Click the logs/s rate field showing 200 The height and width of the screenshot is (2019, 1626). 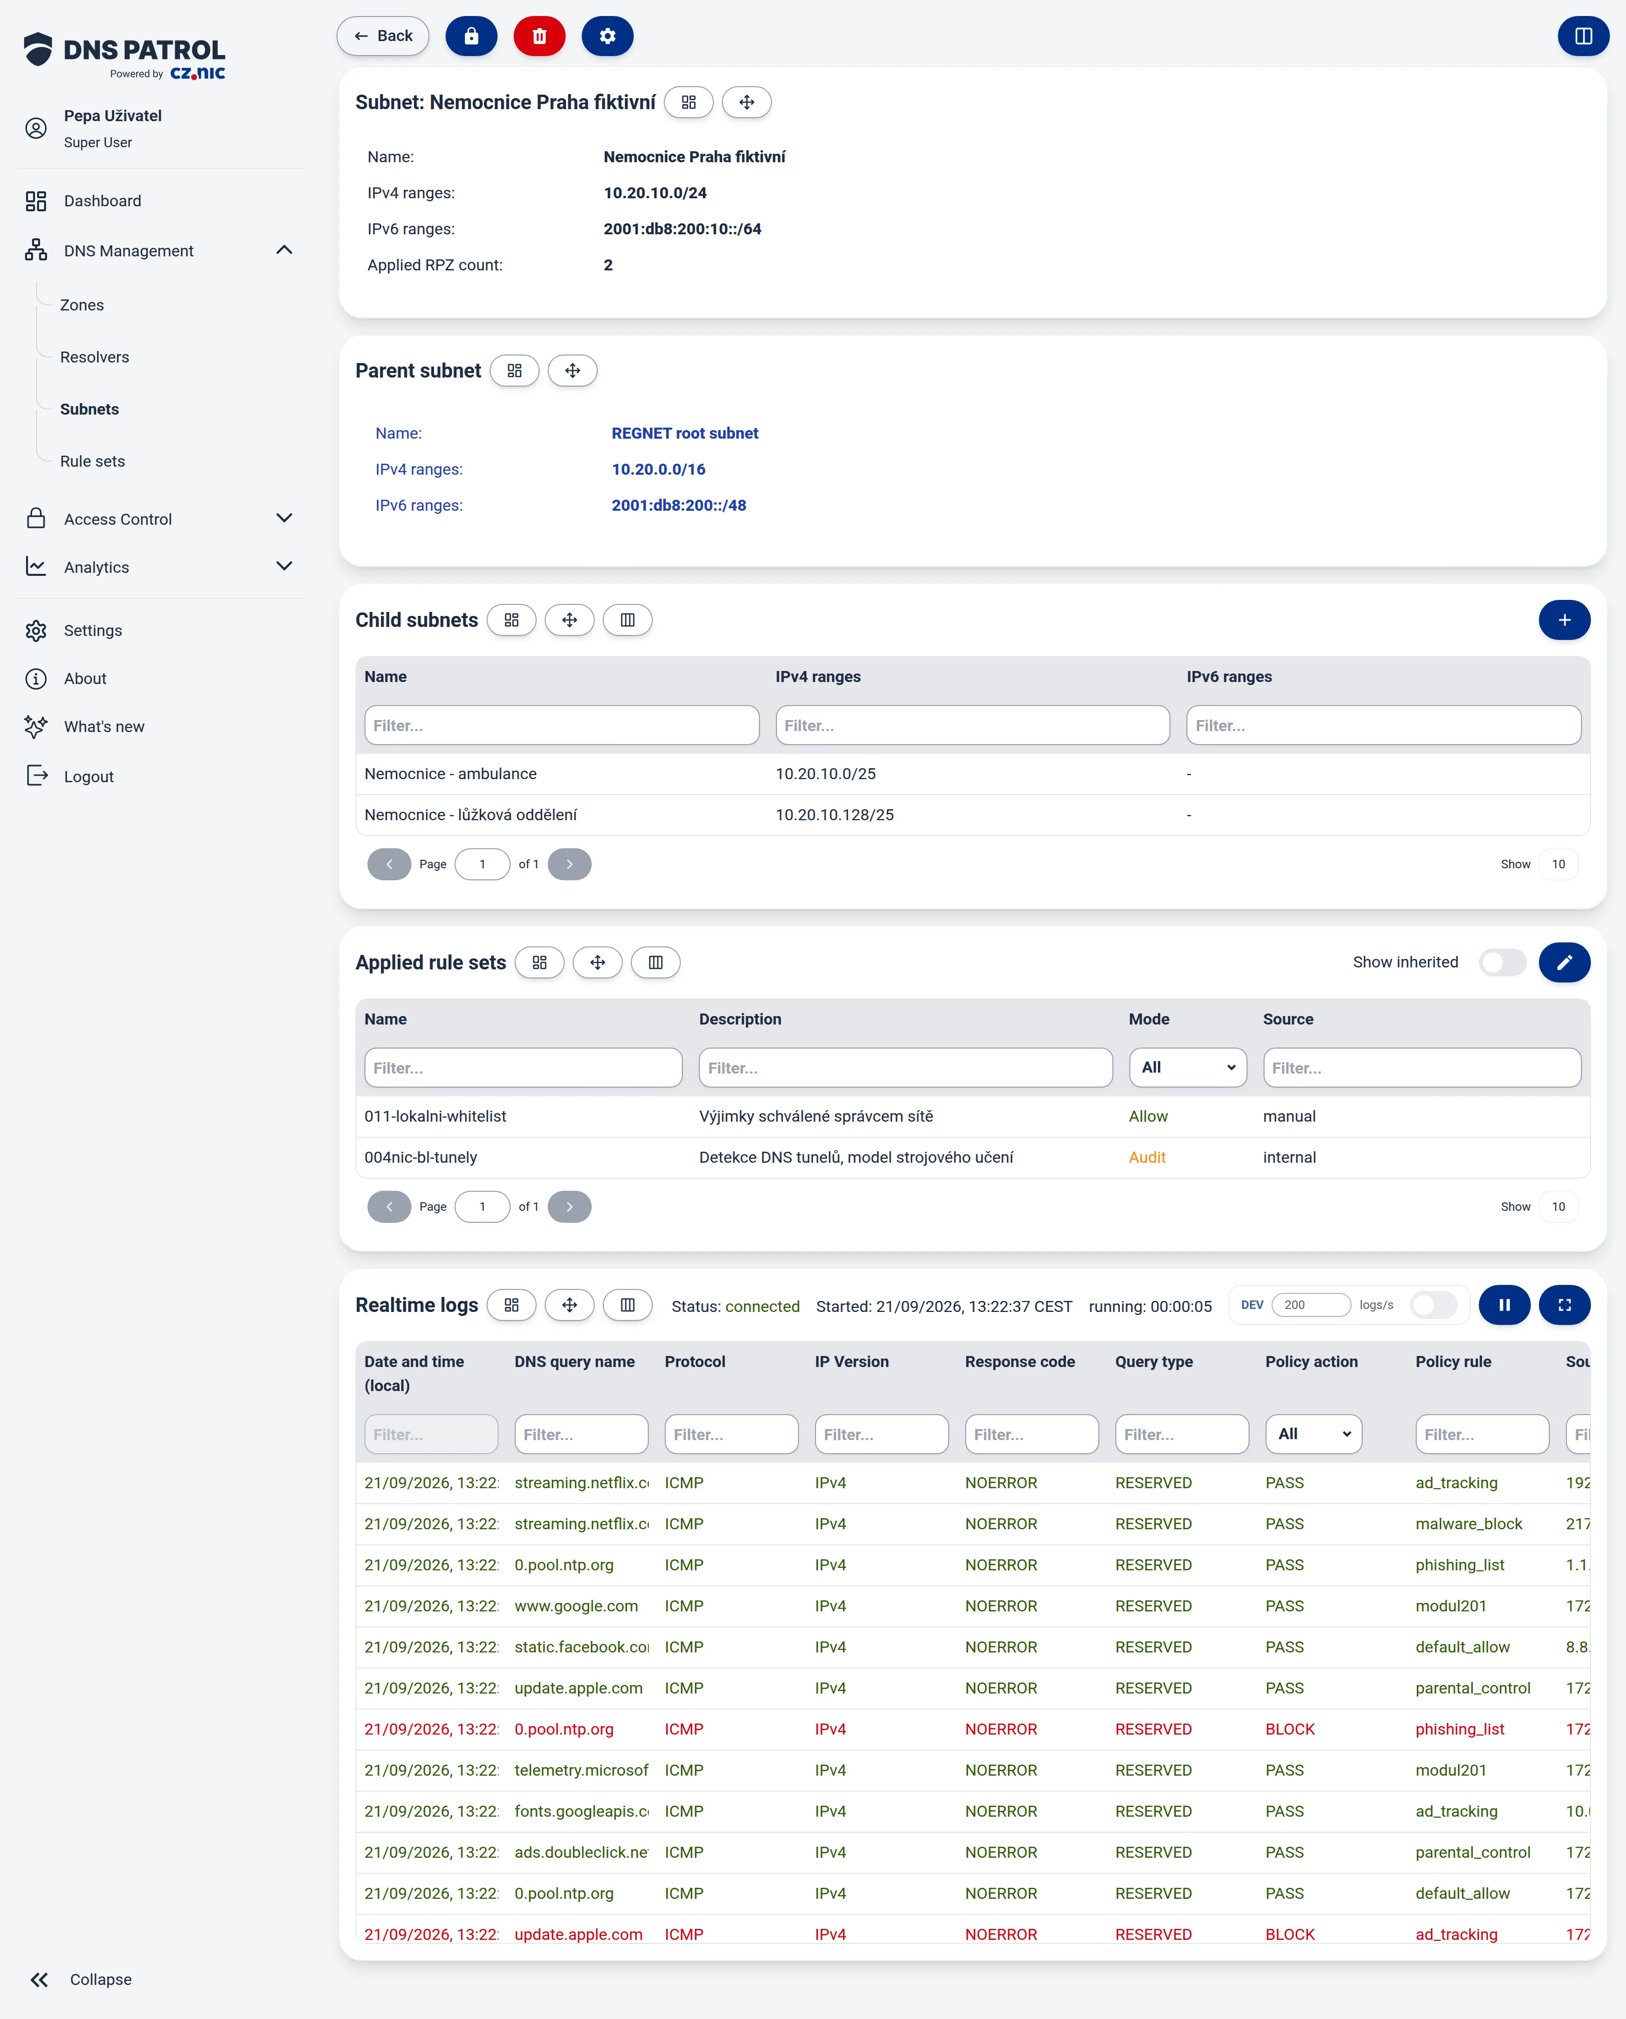click(x=1310, y=1305)
